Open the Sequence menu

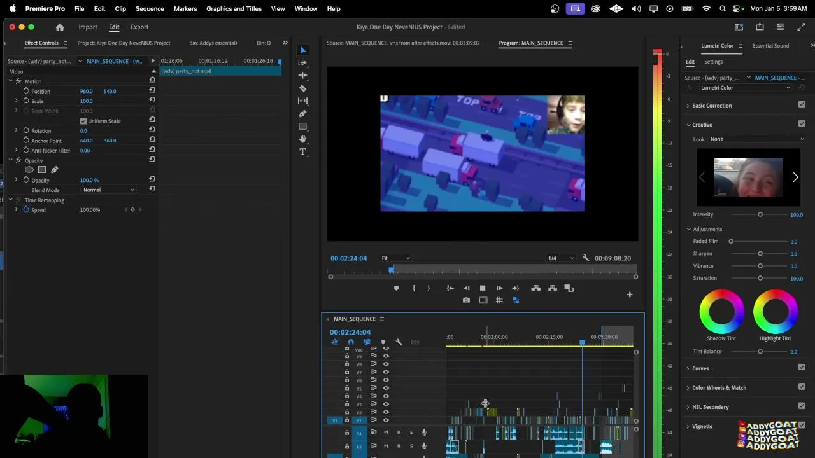point(150,9)
